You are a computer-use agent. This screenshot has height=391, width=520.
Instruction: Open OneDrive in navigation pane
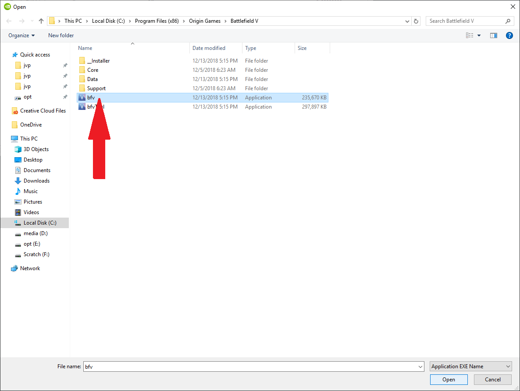tap(31, 125)
